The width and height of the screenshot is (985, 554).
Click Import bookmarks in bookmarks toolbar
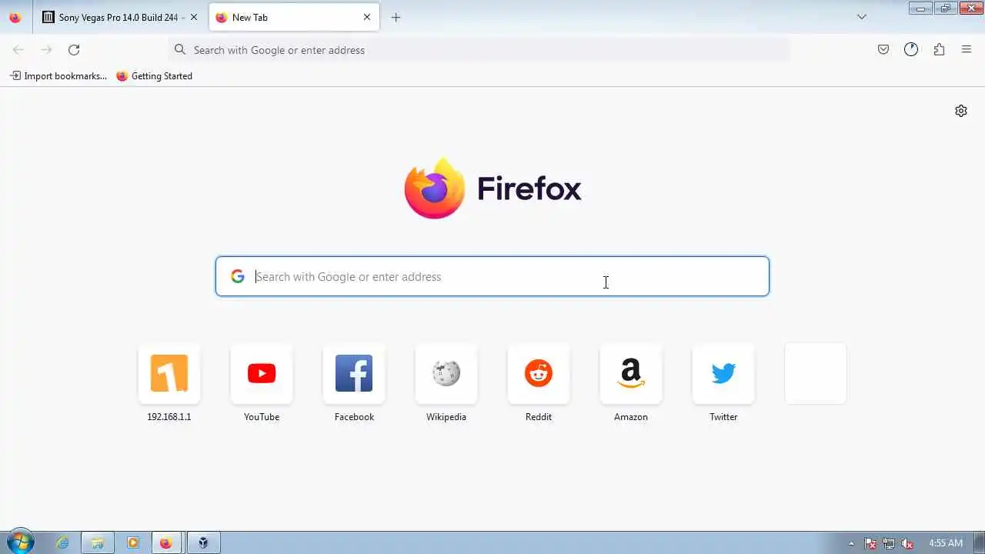point(58,75)
